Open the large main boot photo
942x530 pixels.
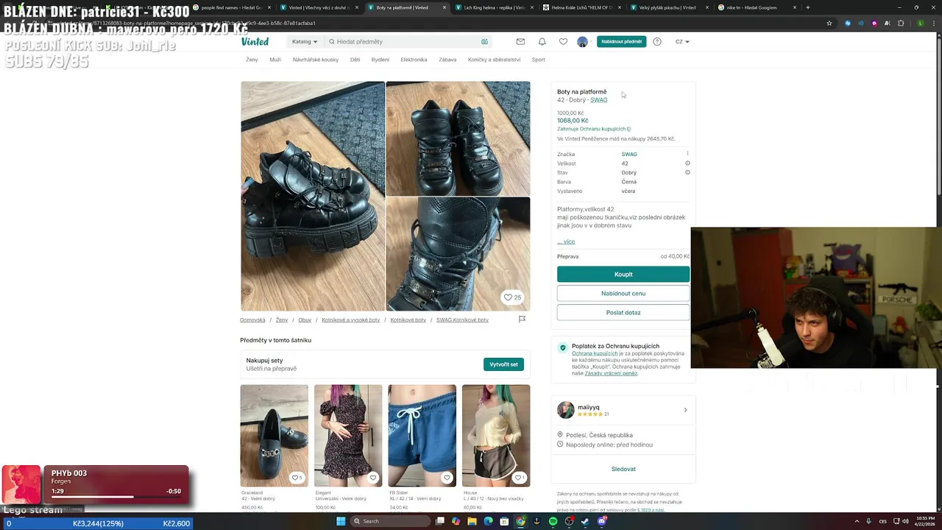pyautogui.click(x=313, y=196)
